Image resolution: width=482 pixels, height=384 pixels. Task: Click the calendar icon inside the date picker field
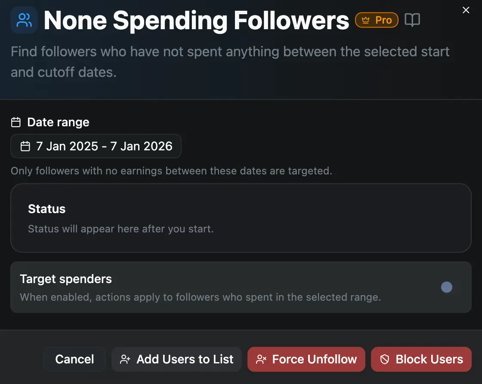tap(26, 146)
